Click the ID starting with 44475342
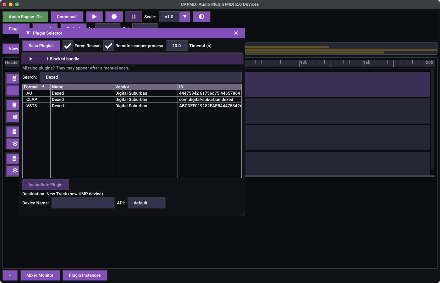This screenshot has width=440, height=283. point(210,93)
